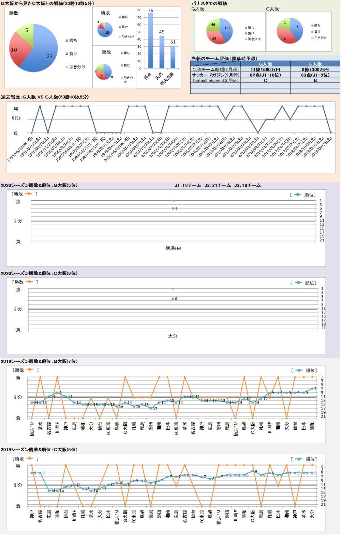Select the shortest bar labeled 31
This screenshot has width=341, height=535.
[173, 57]
